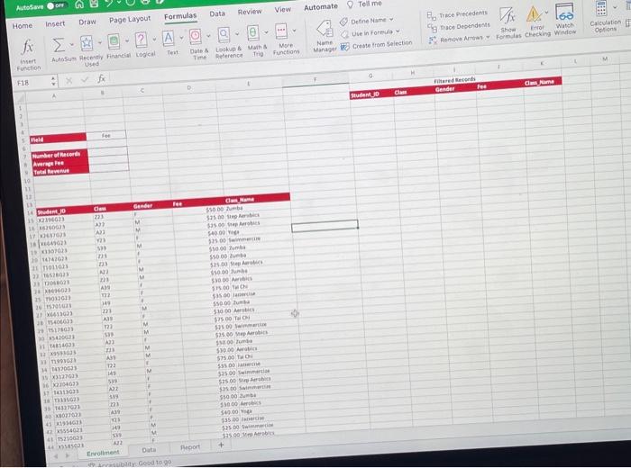Screen dimensions: 631x468
Task: Click the fx button in the formula bar
Action: tap(101, 78)
